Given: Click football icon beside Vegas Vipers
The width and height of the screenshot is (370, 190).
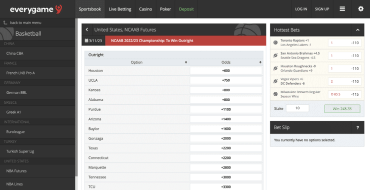Looking at the screenshot, I should pos(275,81).
